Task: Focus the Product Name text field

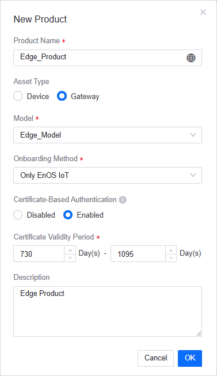Action: [108, 58]
